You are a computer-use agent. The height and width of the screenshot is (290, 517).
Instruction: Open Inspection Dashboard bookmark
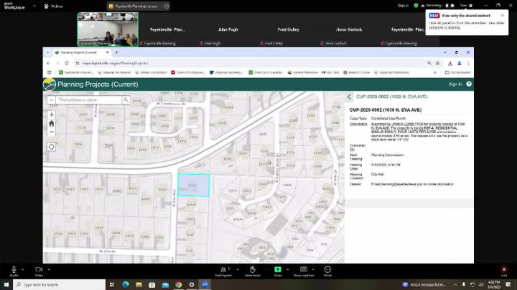tap(391, 72)
